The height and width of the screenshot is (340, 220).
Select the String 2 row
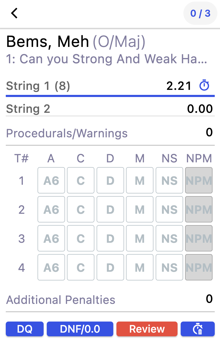pos(79,109)
